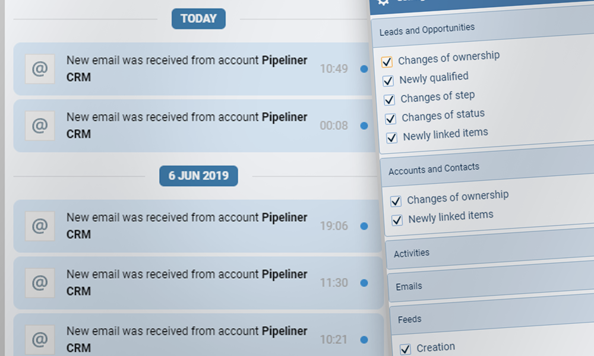
Task: Click the unread dot beside 10:49
Action: pyautogui.click(x=364, y=69)
